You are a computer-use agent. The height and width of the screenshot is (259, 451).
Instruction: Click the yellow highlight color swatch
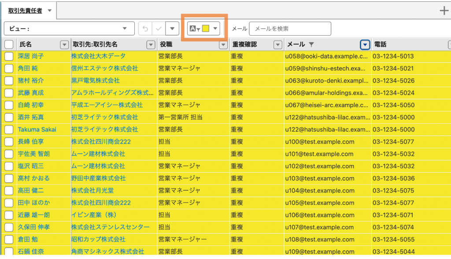click(x=206, y=29)
